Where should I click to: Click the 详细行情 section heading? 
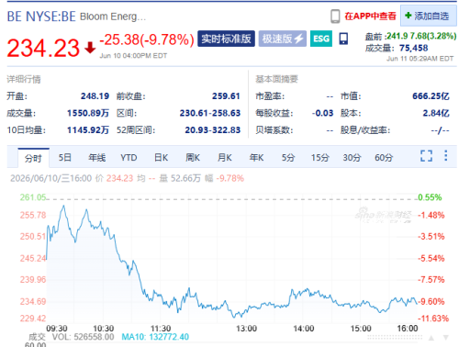coord(24,79)
